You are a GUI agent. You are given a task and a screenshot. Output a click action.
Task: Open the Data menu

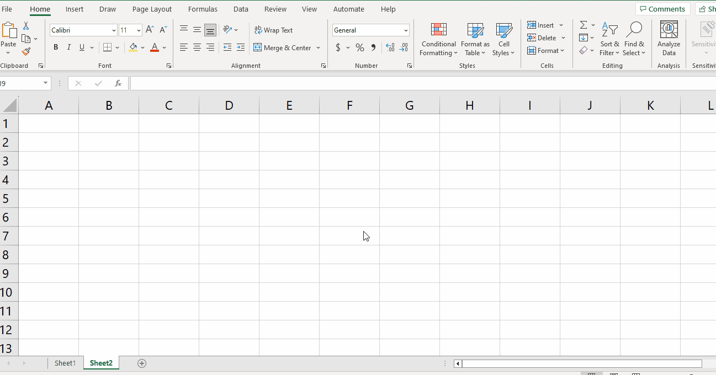coord(241,9)
